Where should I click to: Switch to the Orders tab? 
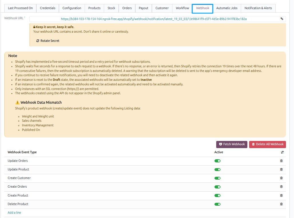point(127,8)
